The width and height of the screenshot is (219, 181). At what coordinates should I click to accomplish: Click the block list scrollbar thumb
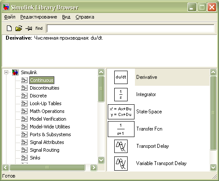(213, 113)
